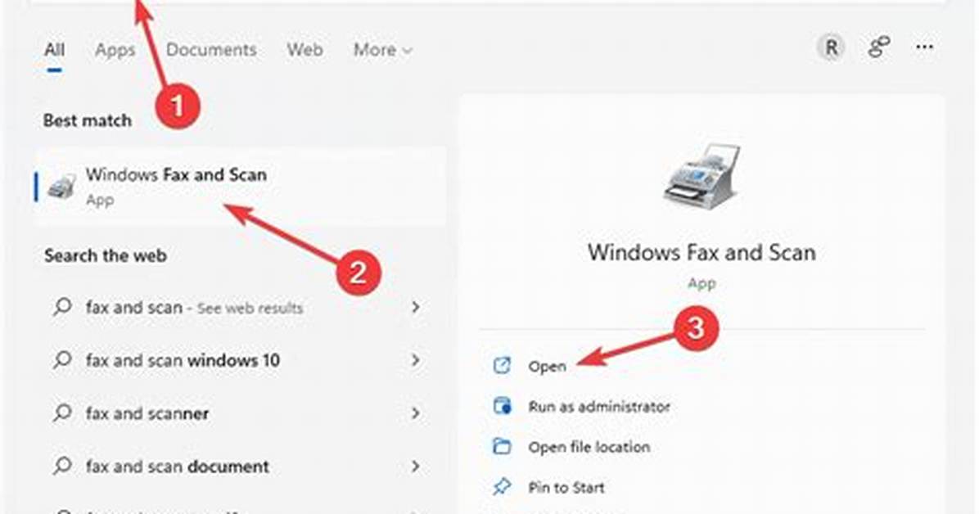Image resolution: width=979 pixels, height=514 pixels.
Task: Click the Open action icon
Action: click(502, 365)
